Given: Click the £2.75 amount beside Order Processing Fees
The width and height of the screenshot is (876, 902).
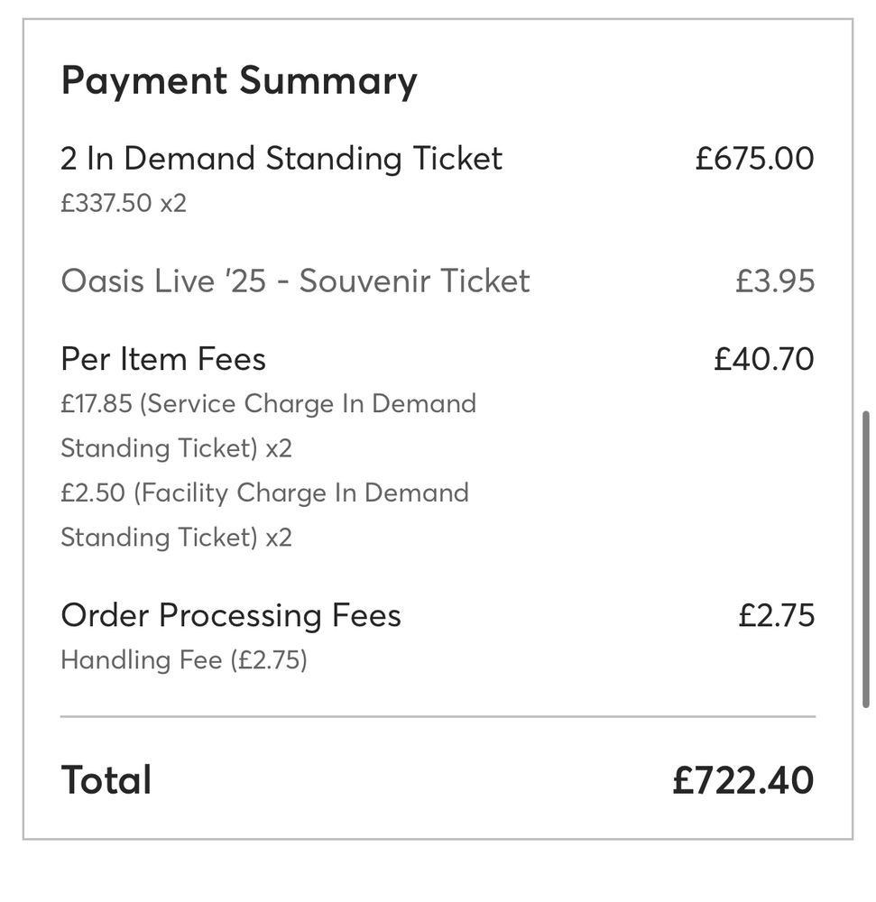Looking at the screenshot, I should click(x=776, y=615).
